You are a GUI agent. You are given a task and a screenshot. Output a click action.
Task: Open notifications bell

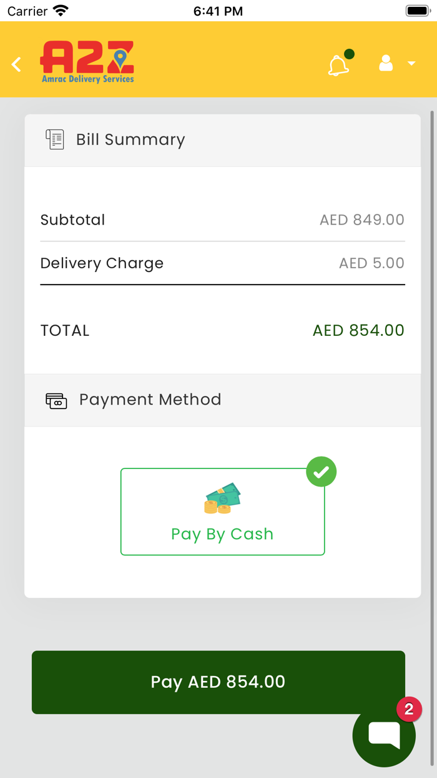tap(338, 65)
